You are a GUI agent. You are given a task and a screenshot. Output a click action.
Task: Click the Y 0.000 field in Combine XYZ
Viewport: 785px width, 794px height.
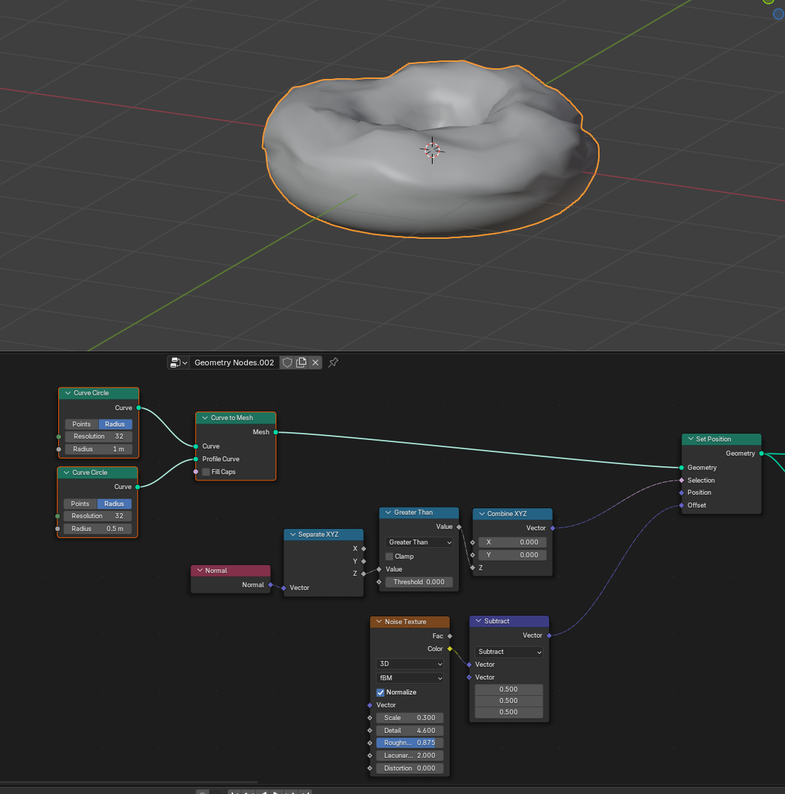tap(512, 555)
